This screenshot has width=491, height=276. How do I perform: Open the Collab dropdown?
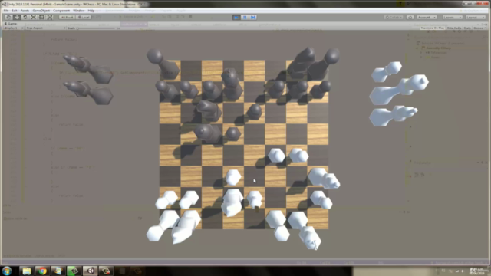click(394, 17)
